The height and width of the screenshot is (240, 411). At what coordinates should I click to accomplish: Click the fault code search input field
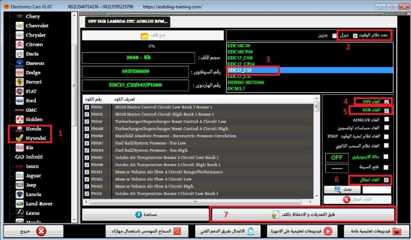click(377, 189)
